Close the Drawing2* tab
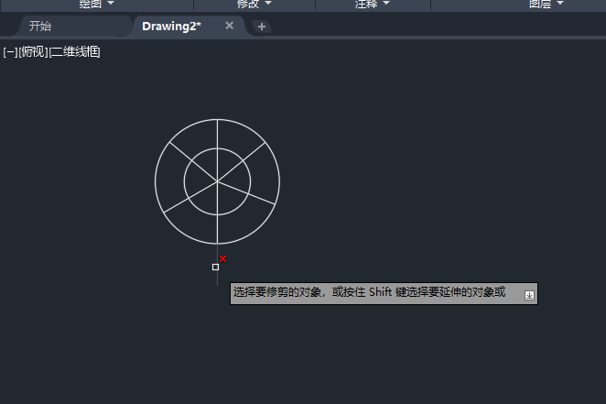 pyautogui.click(x=229, y=26)
